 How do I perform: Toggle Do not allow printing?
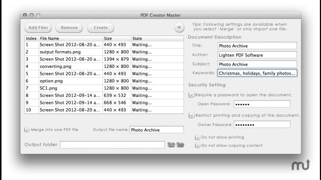click(x=197, y=137)
